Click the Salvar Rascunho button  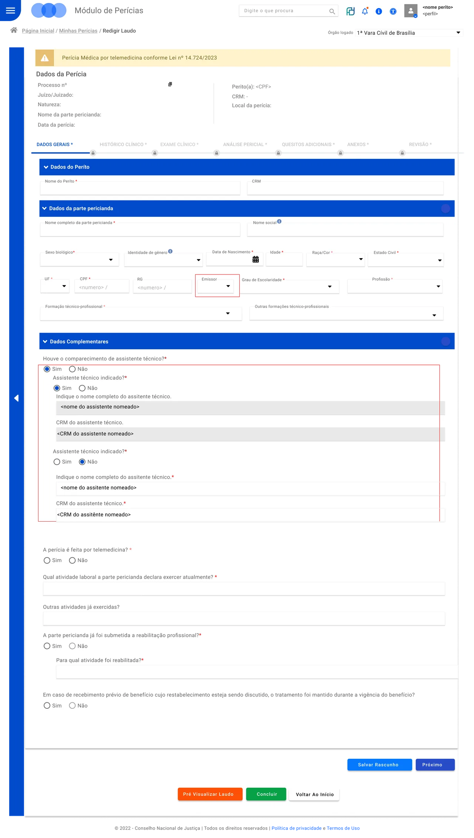tap(380, 765)
